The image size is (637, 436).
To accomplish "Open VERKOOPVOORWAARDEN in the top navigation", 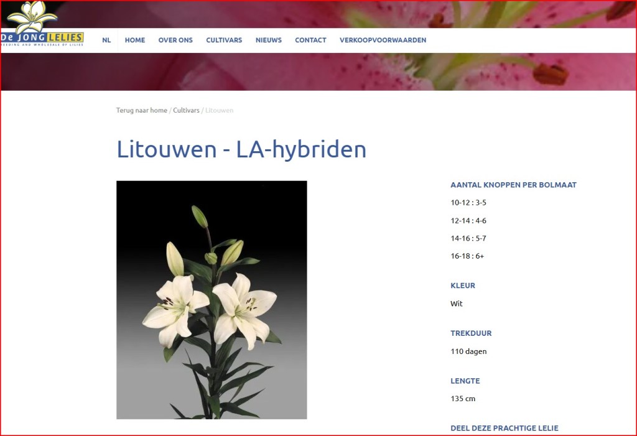I will pos(383,40).
